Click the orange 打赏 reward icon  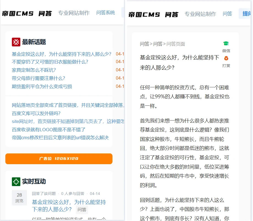click(x=226, y=58)
